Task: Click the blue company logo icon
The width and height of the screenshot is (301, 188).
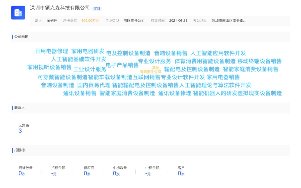Action: (x=18, y=12)
